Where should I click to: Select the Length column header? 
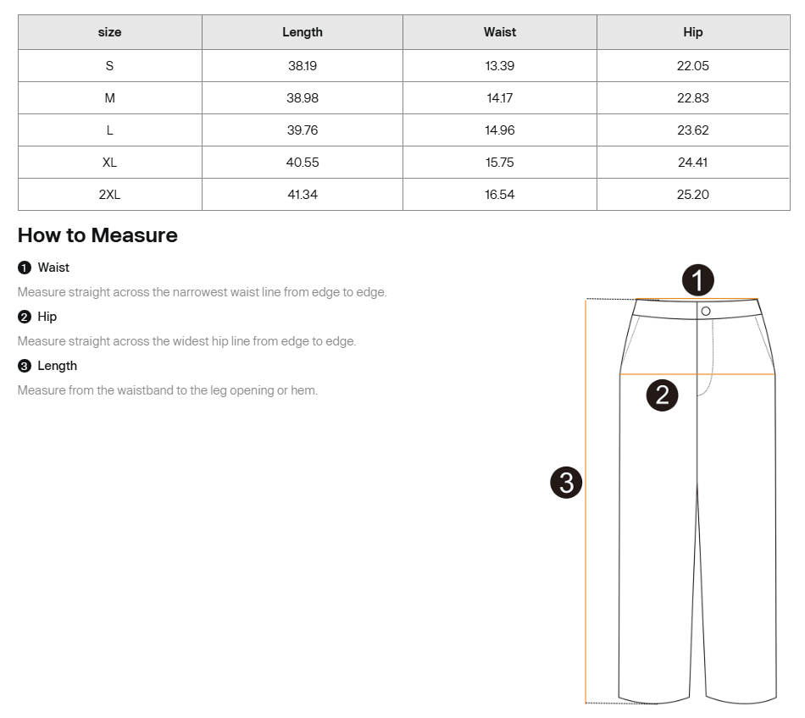(x=303, y=32)
